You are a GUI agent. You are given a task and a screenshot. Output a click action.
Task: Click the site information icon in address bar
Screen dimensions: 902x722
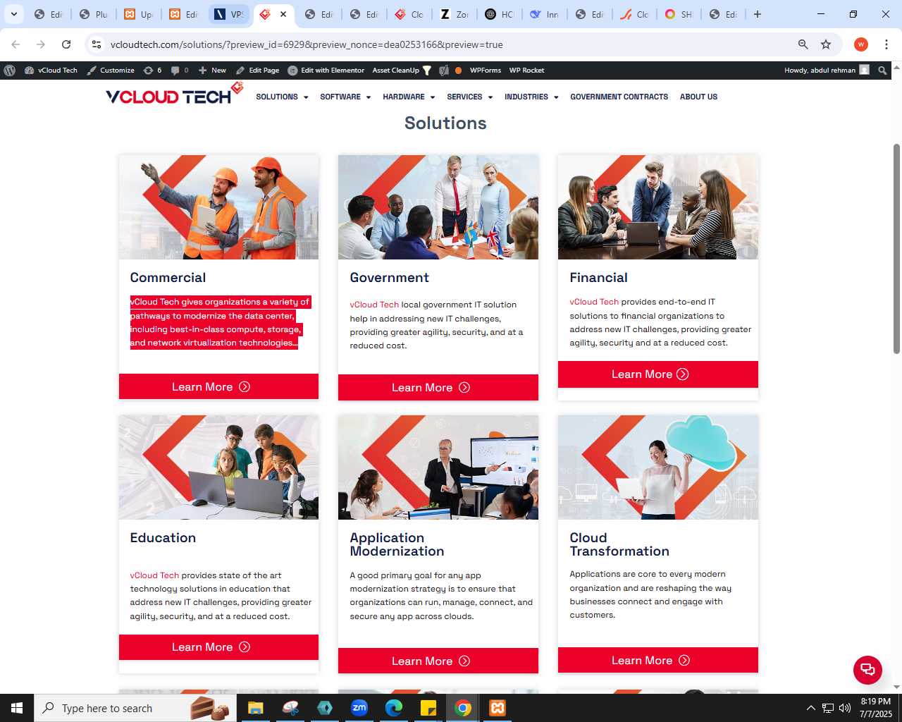tap(97, 44)
